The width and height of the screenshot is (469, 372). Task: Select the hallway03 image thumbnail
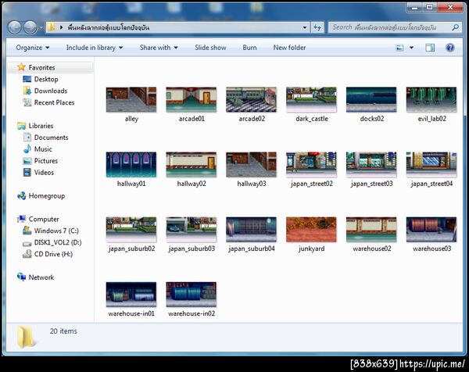point(251,164)
